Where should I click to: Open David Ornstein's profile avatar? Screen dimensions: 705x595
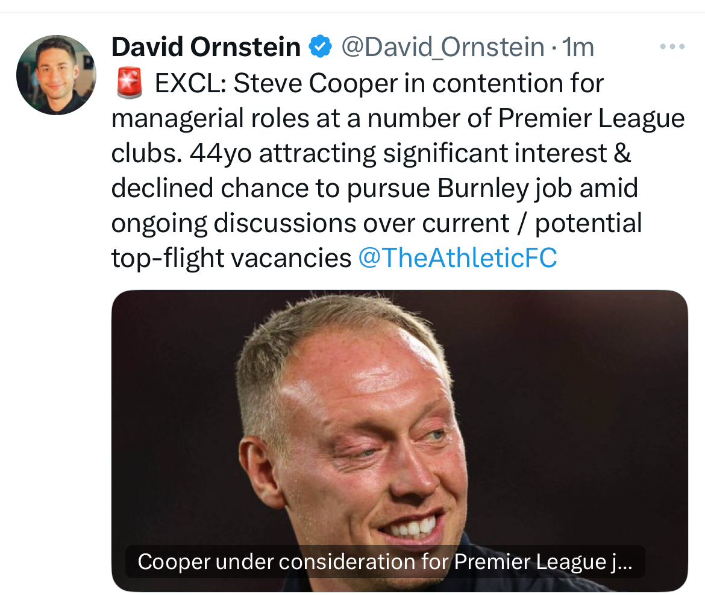click(x=56, y=75)
